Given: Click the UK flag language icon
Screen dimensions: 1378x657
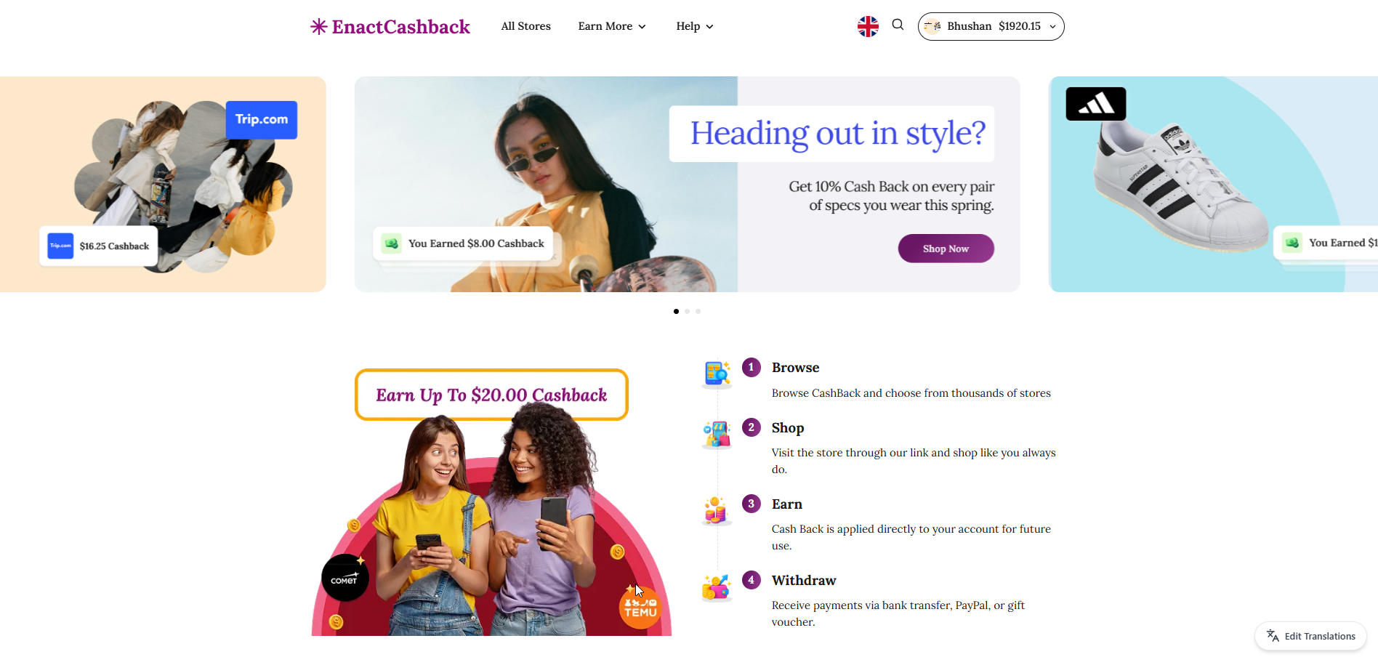Looking at the screenshot, I should point(868,26).
